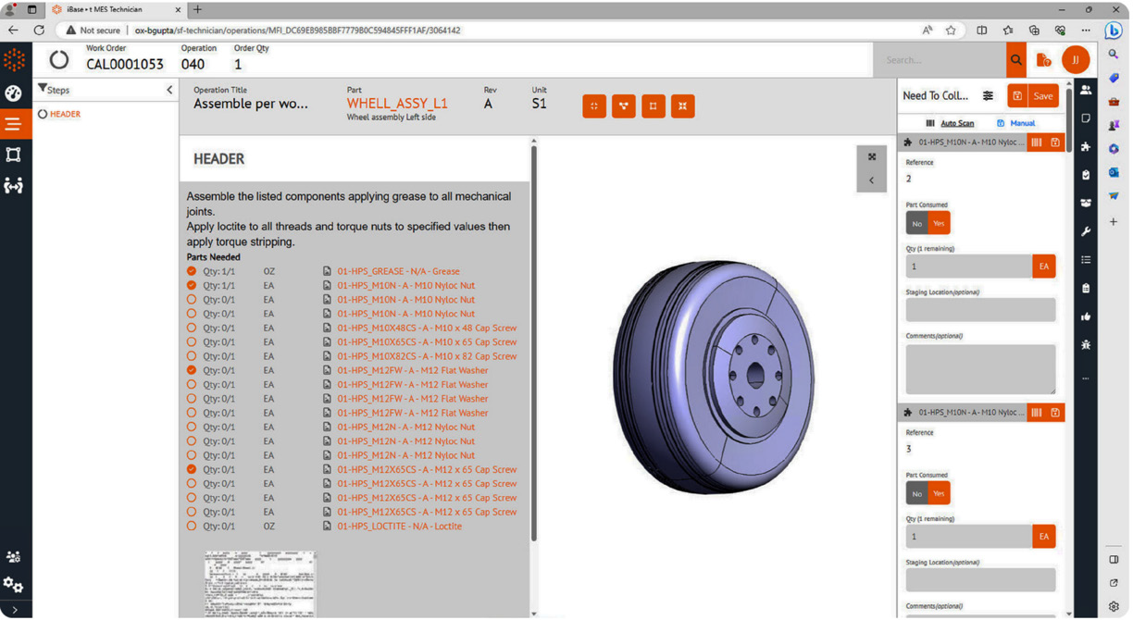Image resolution: width=1133 pixels, height=620 pixels.
Task: Open the team users icon at sidebar bottom
Action: pos(13,557)
